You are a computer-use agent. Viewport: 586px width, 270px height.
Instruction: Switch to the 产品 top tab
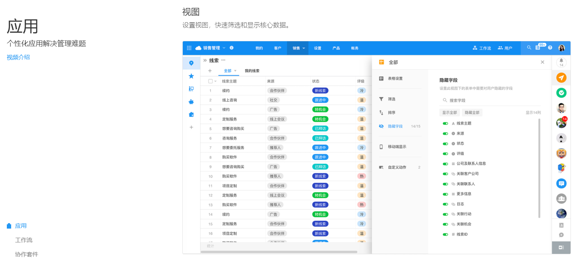[336, 48]
